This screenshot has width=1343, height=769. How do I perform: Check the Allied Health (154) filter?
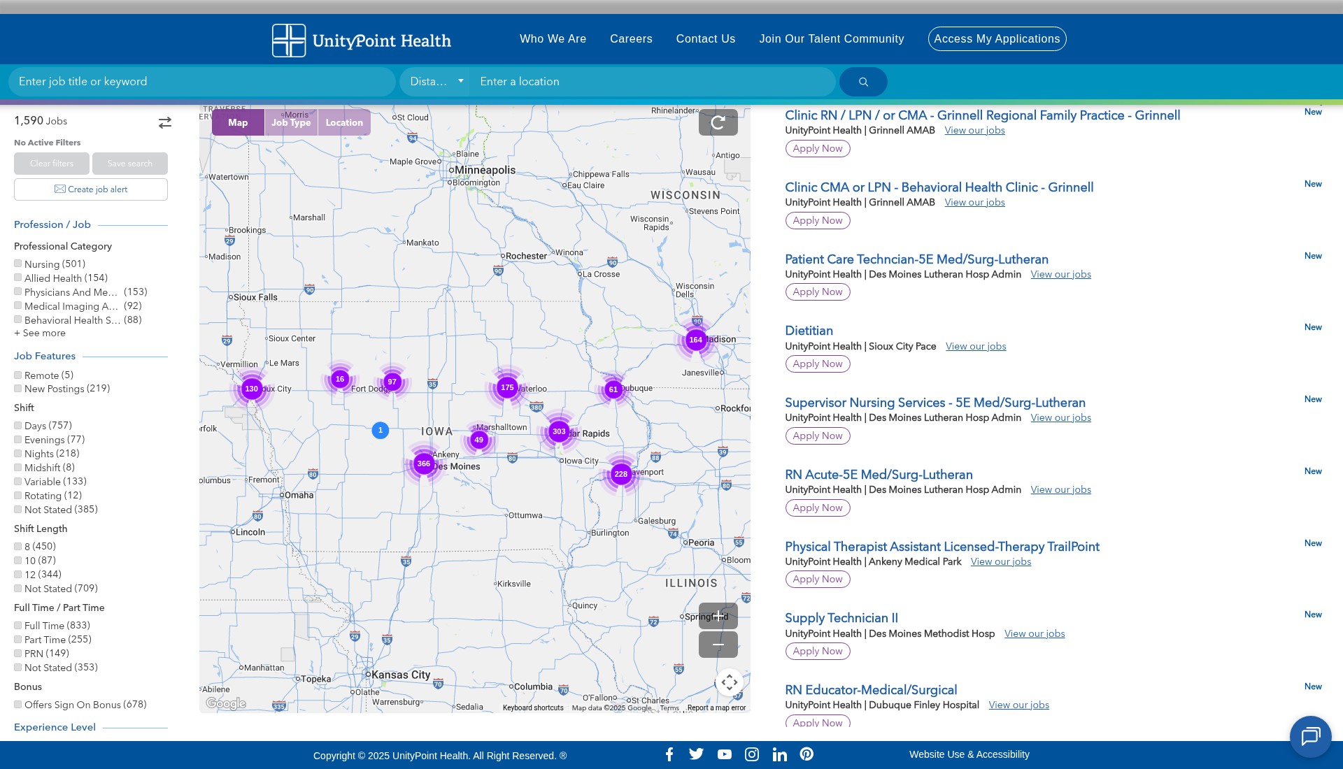coord(18,278)
